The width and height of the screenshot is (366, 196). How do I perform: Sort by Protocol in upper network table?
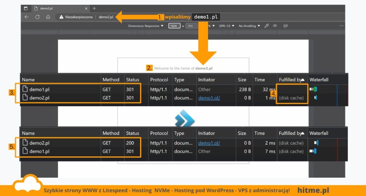click(x=159, y=79)
